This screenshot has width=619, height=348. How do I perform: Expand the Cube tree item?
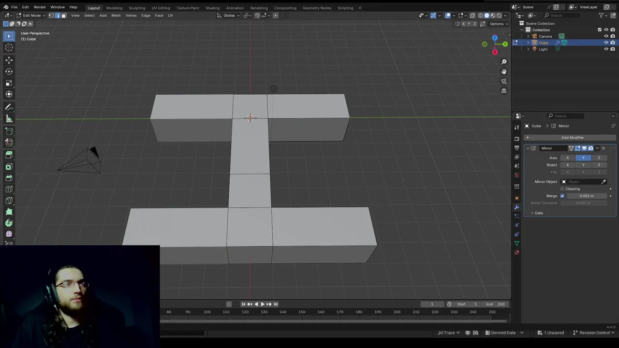tap(528, 43)
